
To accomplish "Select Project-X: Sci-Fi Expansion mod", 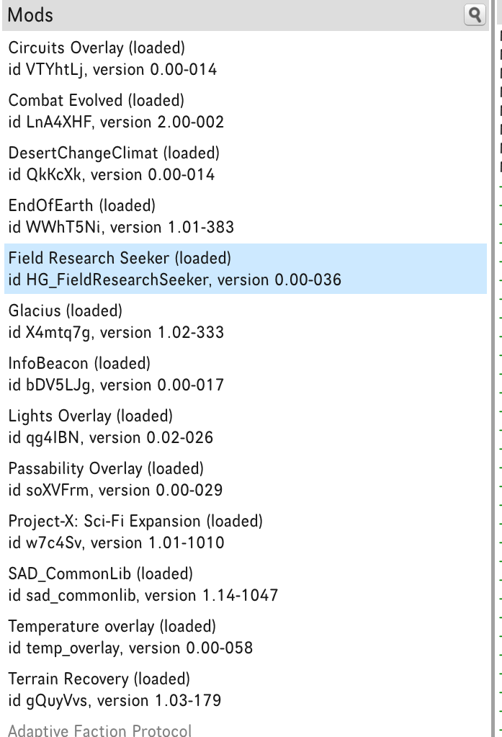I will coord(135,520).
